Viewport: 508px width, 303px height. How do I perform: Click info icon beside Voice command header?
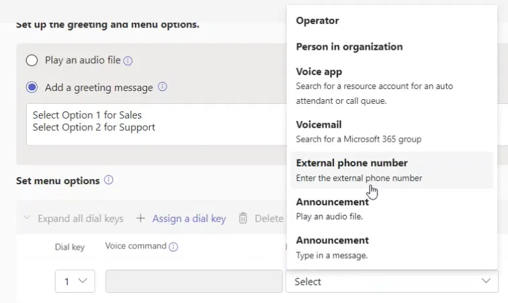pos(173,247)
